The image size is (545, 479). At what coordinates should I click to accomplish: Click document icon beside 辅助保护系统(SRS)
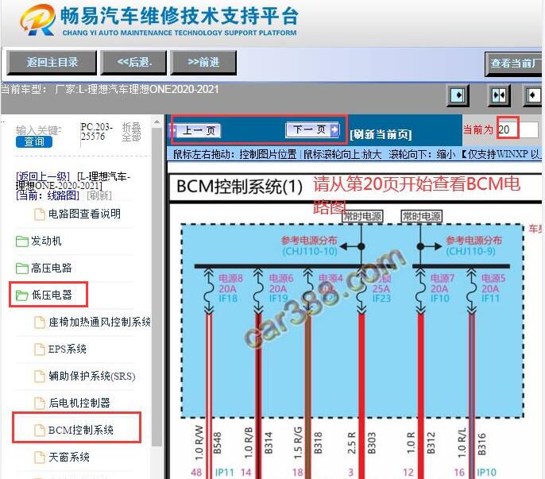40,377
